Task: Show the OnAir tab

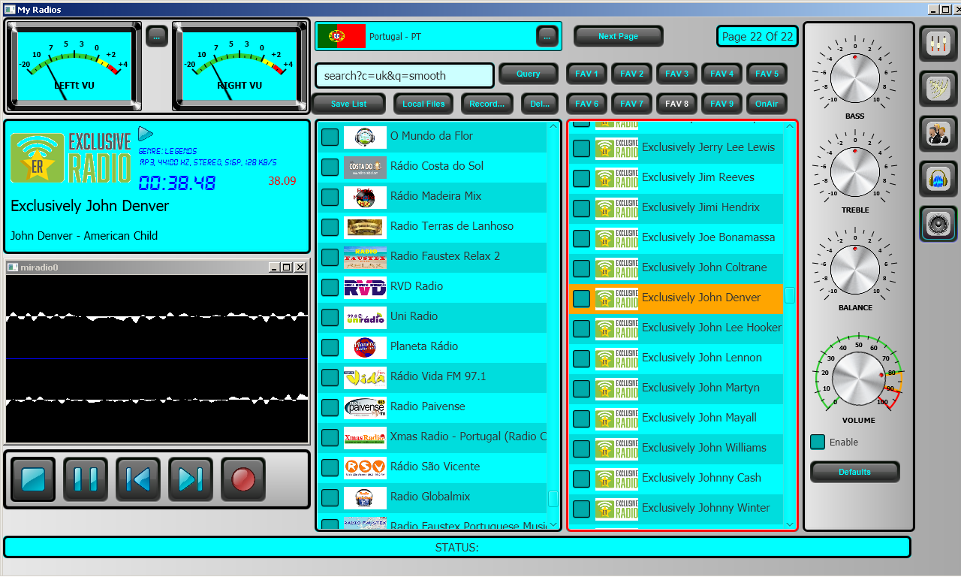Action: point(767,104)
